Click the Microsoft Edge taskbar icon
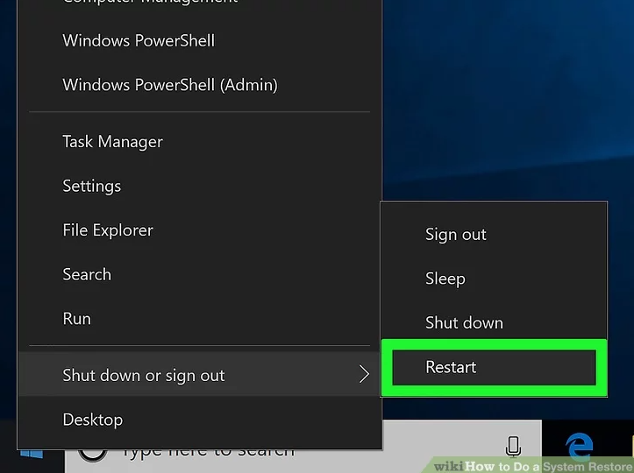This screenshot has width=634, height=473. click(x=580, y=446)
